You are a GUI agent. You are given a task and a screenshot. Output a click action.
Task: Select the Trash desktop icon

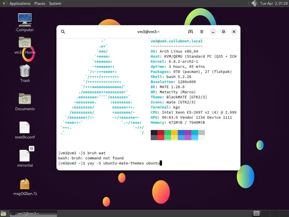pos(25,73)
